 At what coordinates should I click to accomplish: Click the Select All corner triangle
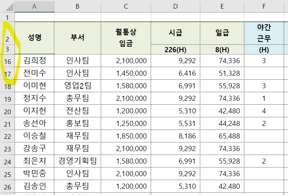point(9,7)
